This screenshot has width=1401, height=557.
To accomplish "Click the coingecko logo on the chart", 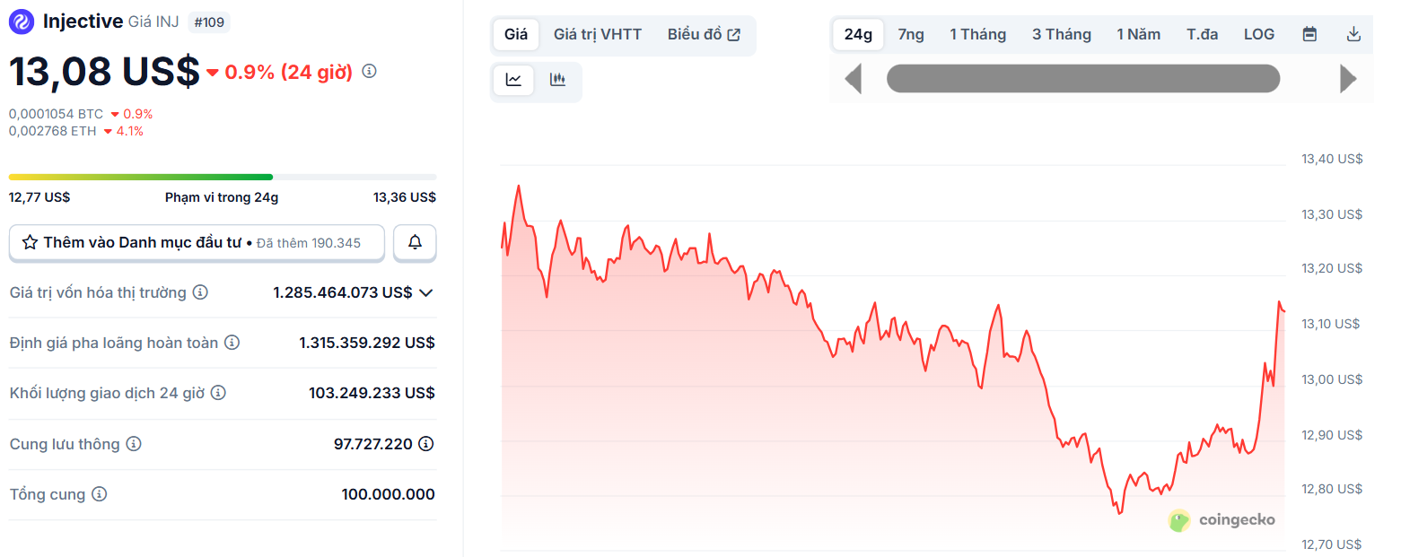I will pos(1223,520).
